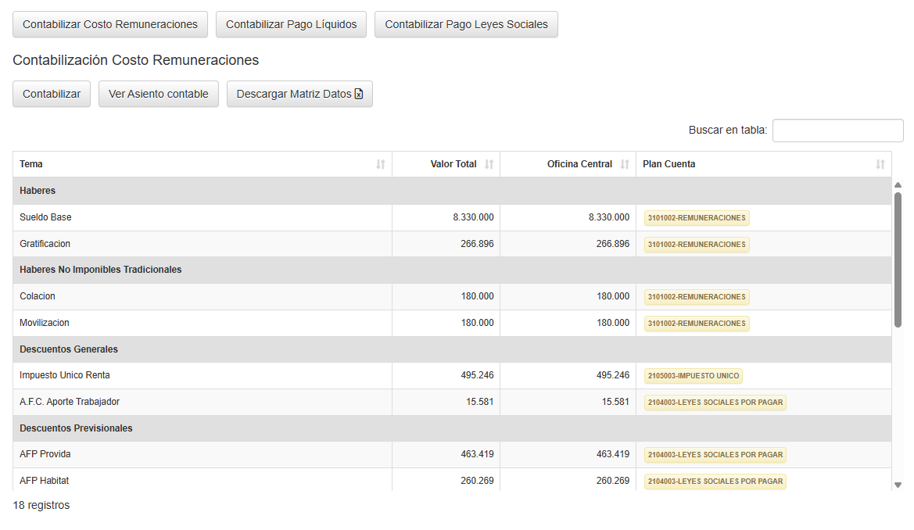Click the Excel icon on Descargar Matriz Datos
The width and height of the screenshot is (914, 530).
359,94
